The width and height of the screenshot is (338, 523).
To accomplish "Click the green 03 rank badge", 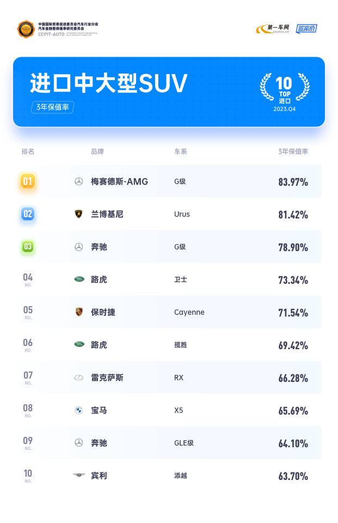I will [x=28, y=247].
